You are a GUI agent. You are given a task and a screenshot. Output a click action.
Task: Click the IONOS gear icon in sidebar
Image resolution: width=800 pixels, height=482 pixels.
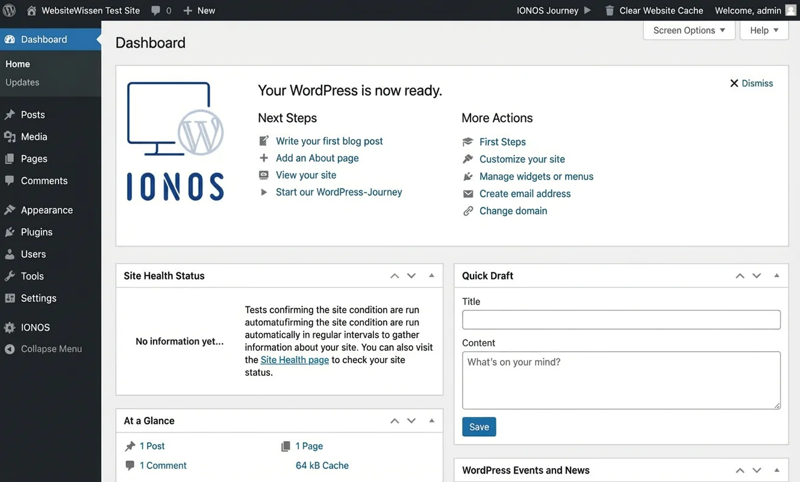(10, 328)
